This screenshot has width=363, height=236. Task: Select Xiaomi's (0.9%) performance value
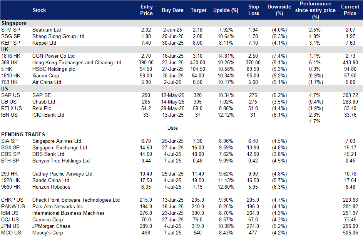[x=315, y=76]
